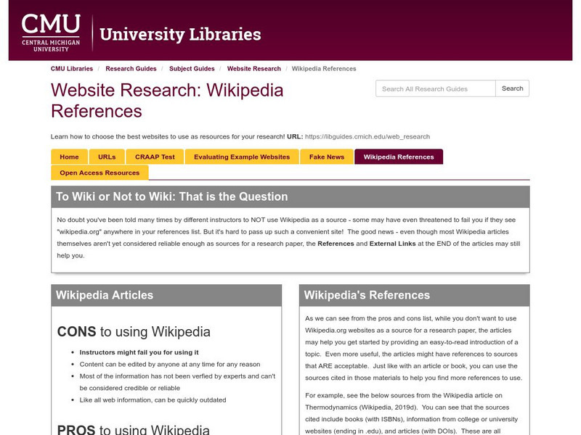
Task: Click bullet Instructors might fail you for using it
Action: click(139, 352)
